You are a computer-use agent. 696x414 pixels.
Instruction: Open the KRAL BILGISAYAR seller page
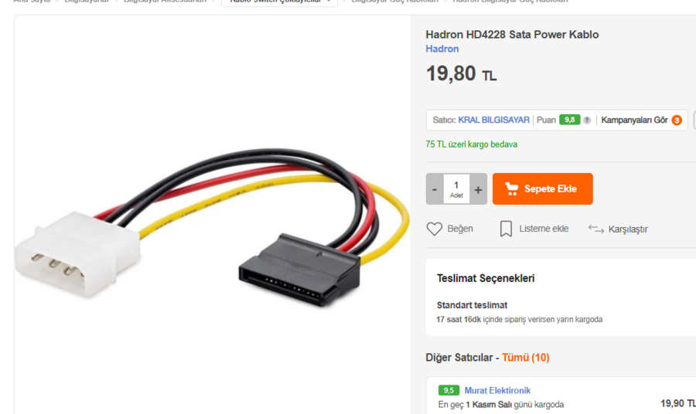(493, 120)
